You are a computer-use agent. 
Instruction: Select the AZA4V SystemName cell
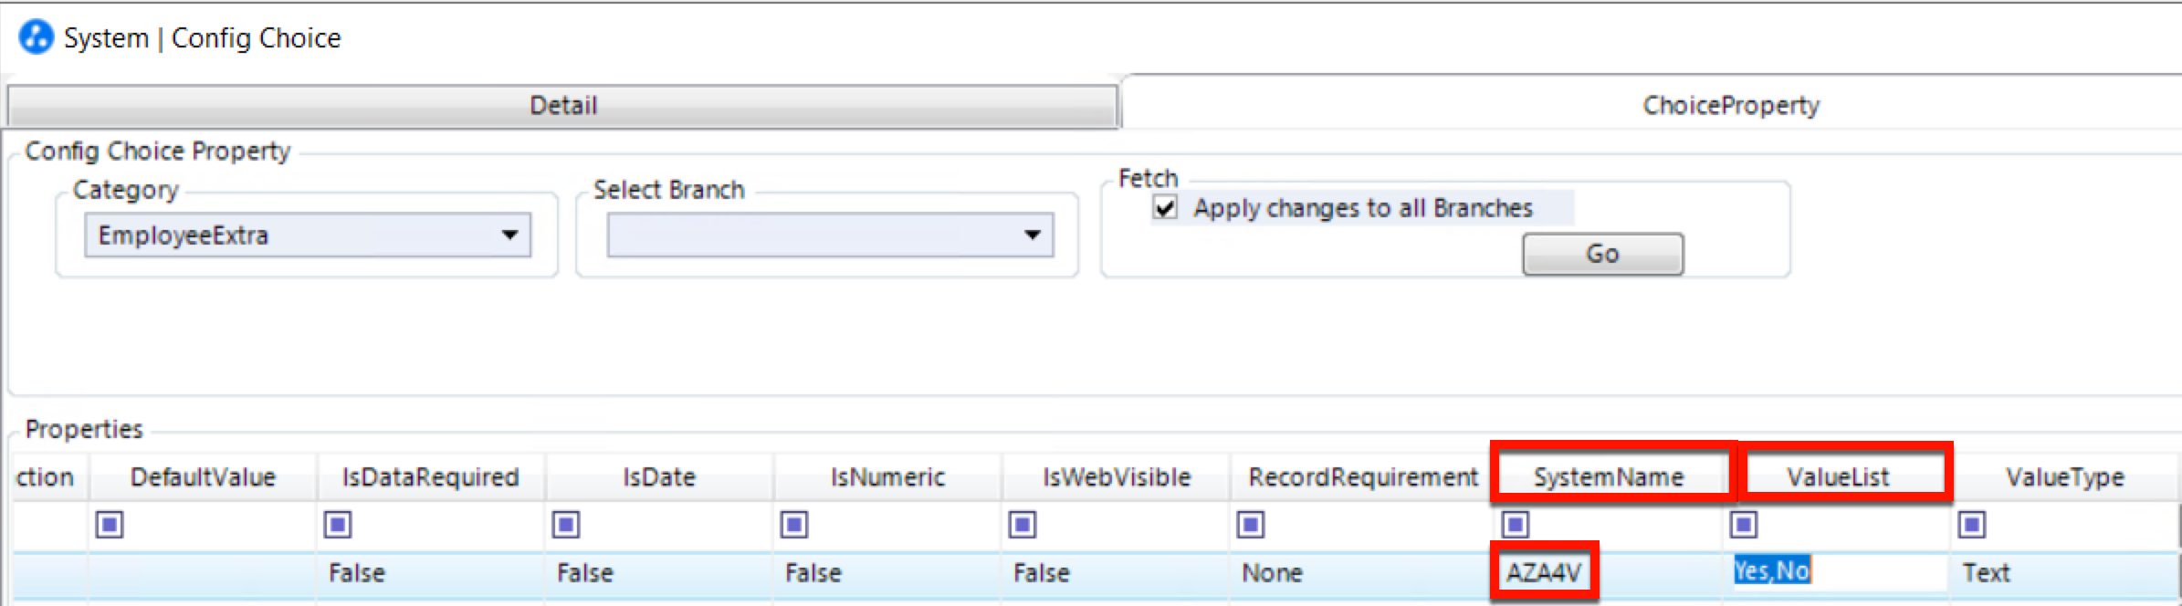1609,573
